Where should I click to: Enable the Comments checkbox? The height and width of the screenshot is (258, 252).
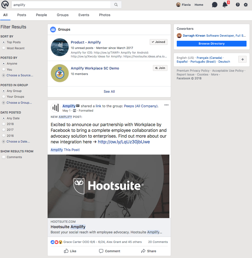4,157
